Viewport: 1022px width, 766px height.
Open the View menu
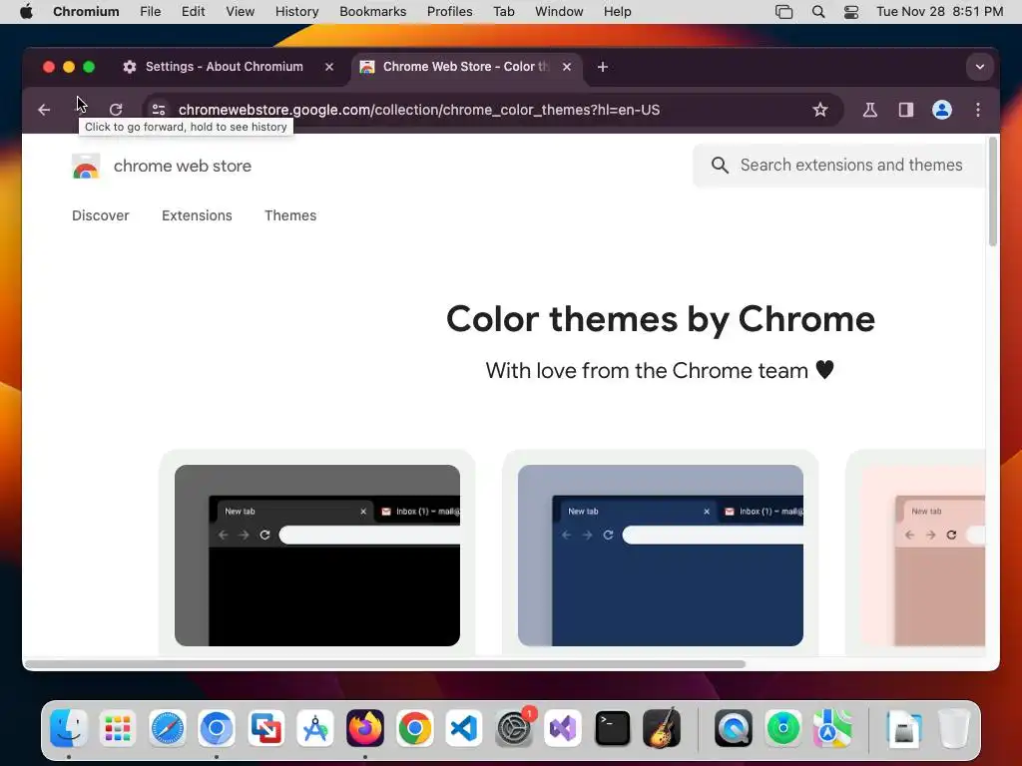coord(240,12)
